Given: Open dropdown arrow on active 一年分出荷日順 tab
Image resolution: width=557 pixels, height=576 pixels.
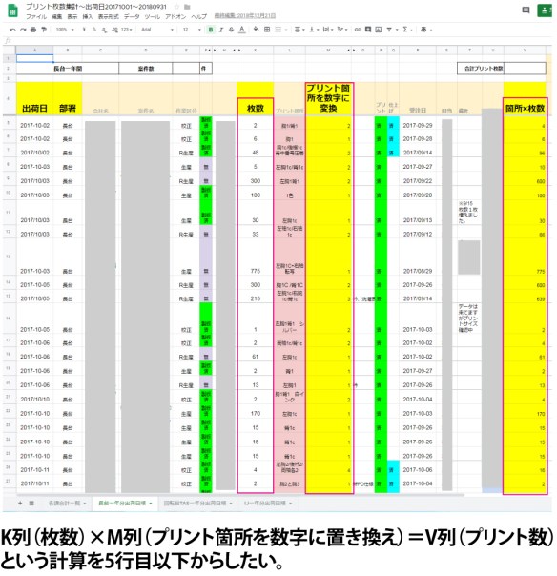Looking at the screenshot, I should click(151, 504).
